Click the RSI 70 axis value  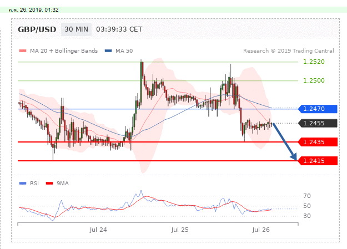307,196
